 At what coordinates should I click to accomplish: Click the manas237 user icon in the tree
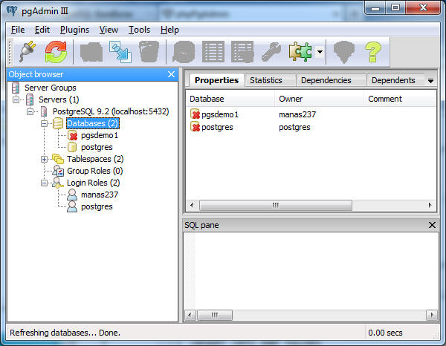pos(72,195)
